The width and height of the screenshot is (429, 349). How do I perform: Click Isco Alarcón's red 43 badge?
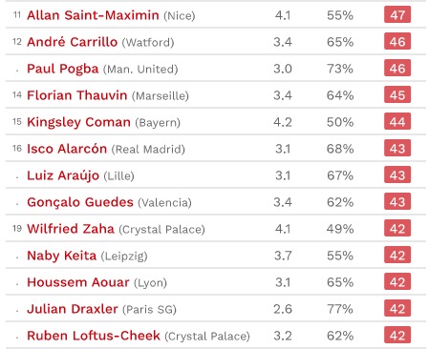pos(397,148)
